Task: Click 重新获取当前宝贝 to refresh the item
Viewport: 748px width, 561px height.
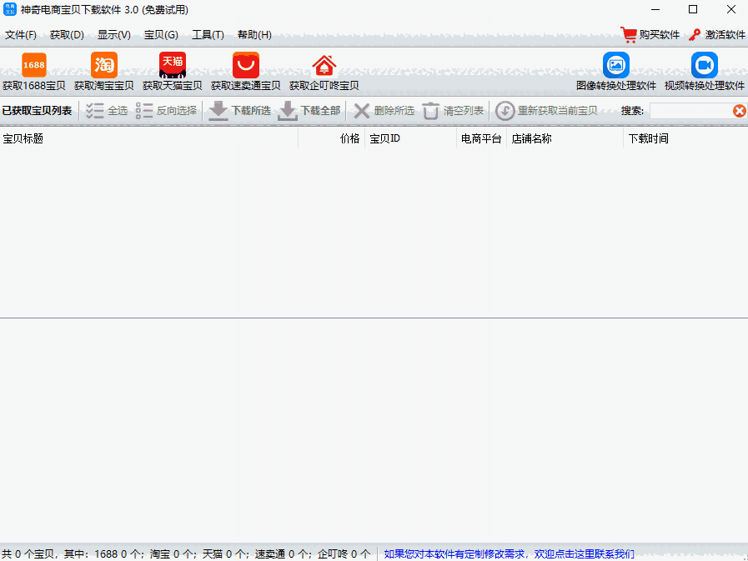Action: click(x=546, y=111)
